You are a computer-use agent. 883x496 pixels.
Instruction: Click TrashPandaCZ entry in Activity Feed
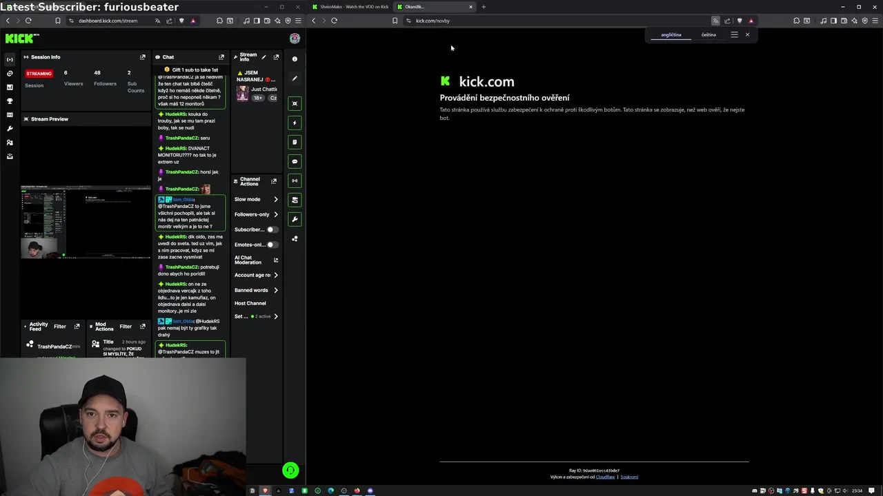click(x=54, y=347)
